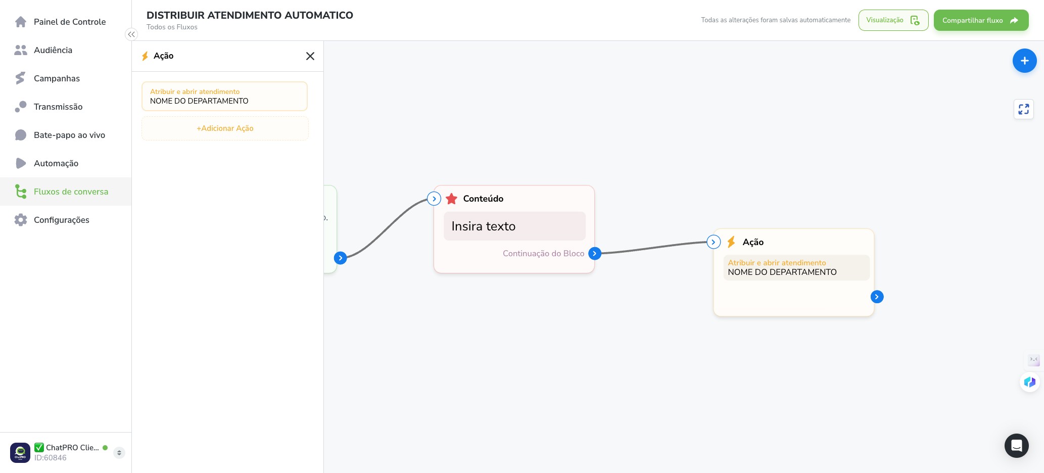Viewport: 1044px width, 473px height.
Task: Click the blue plus add-block button
Action: pyautogui.click(x=1024, y=61)
